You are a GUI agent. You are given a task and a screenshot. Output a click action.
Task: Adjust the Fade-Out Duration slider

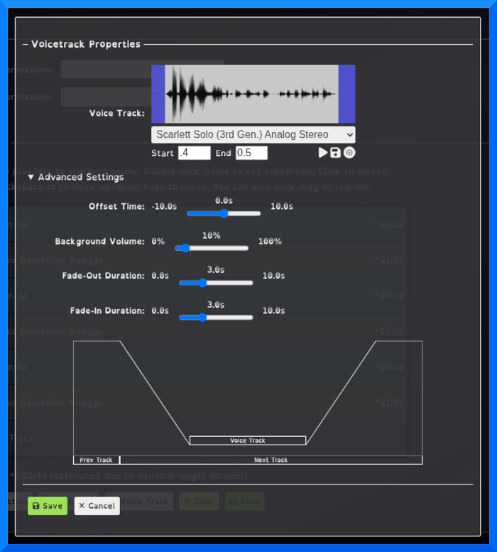pos(202,282)
